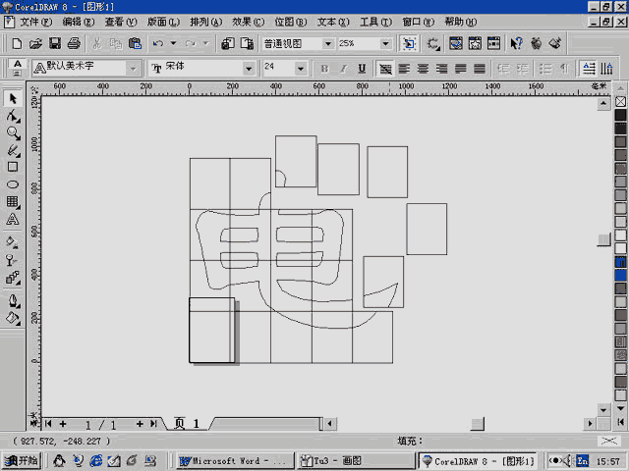
Task: Pick the blue swatch in color palette
Action: (x=620, y=276)
